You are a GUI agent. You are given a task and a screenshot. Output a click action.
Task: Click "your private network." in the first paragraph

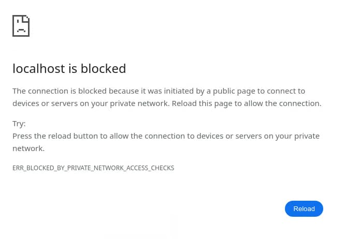[131, 103]
